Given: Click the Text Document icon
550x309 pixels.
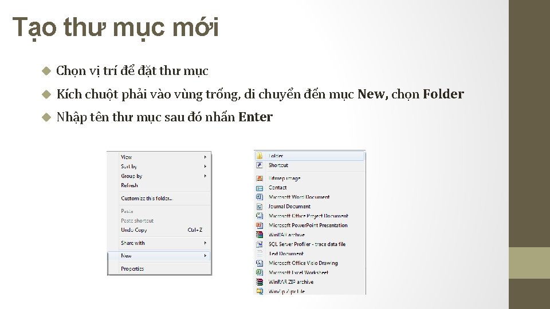Looking at the screenshot, I should (x=260, y=253).
